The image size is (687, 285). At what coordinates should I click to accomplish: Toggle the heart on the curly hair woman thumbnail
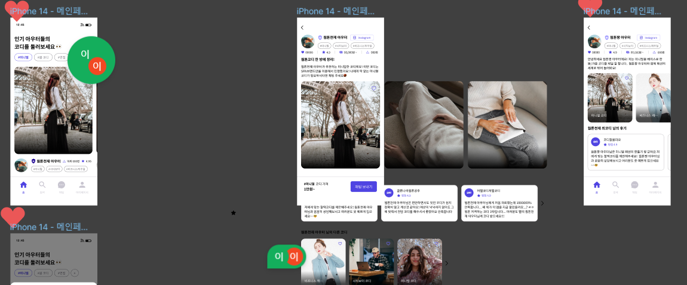pyautogui.click(x=435, y=243)
